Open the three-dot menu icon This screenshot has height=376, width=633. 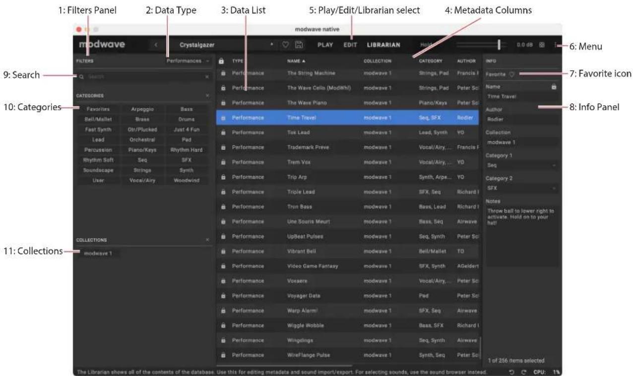(x=556, y=45)
